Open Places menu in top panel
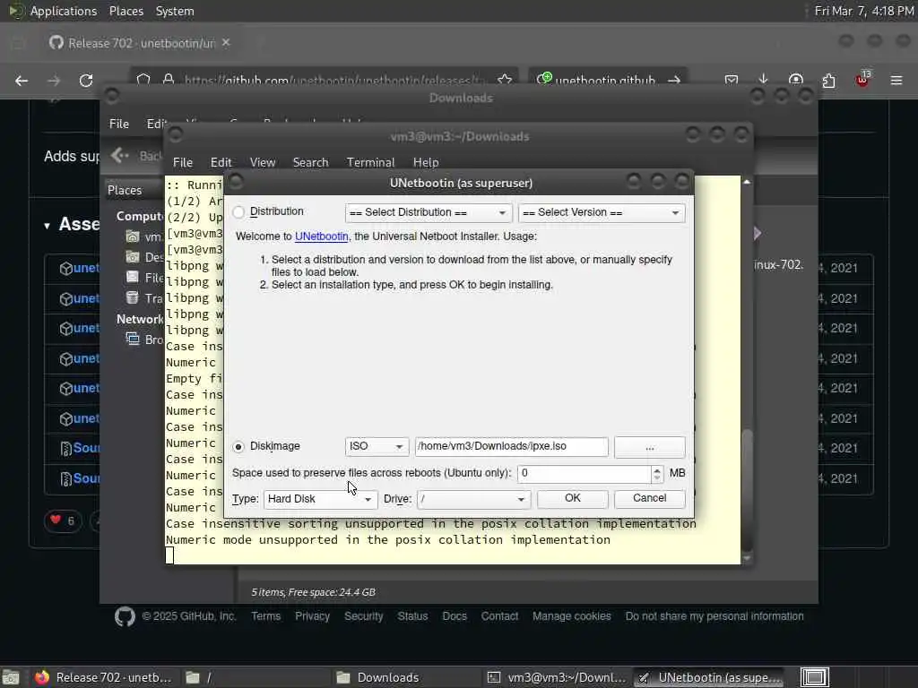The width and height of the screenshot is (918, 688). [x=126, y=11]
